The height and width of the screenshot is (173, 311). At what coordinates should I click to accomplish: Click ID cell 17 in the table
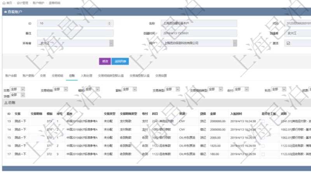coord(9,154)
